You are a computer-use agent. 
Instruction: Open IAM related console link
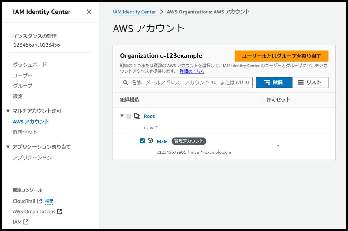tap(17, 222)
